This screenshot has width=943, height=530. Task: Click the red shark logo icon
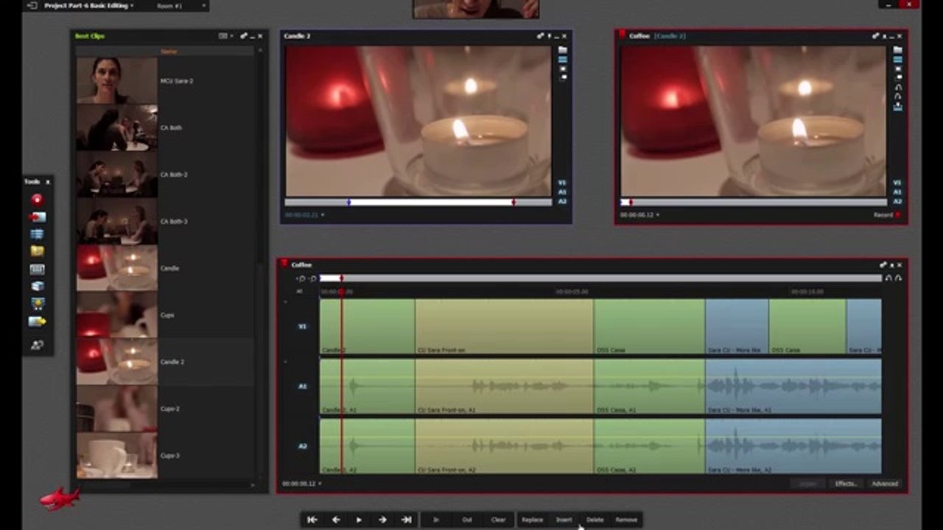60,499
